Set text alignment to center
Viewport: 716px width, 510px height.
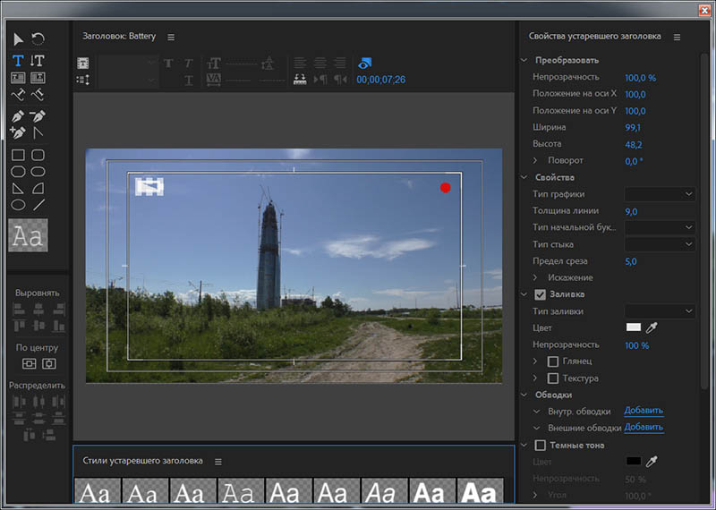pos(320,63)
